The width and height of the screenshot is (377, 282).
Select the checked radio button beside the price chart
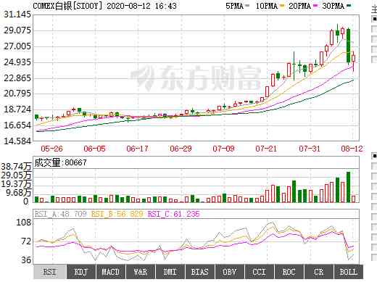click(x=374, y=18)
